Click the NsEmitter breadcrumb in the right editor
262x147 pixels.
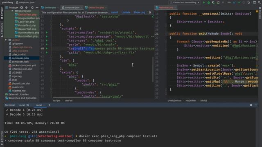click(x=191, y=101)
